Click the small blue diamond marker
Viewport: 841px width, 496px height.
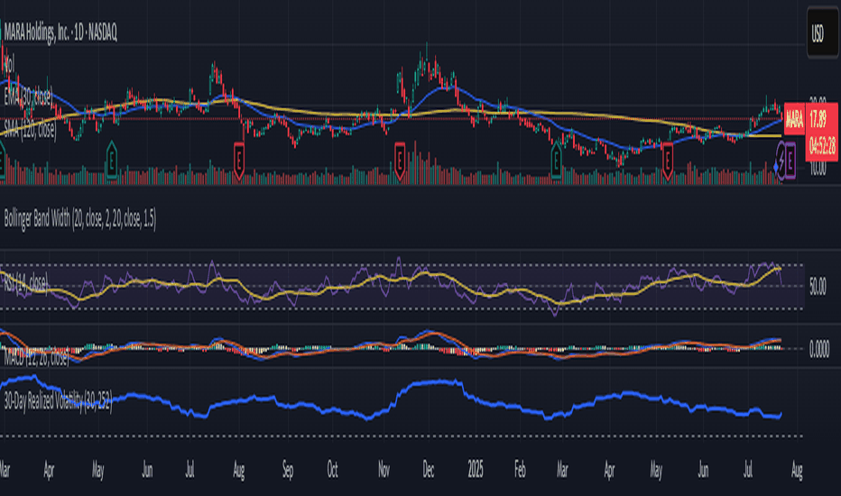(x=775, y=168)
